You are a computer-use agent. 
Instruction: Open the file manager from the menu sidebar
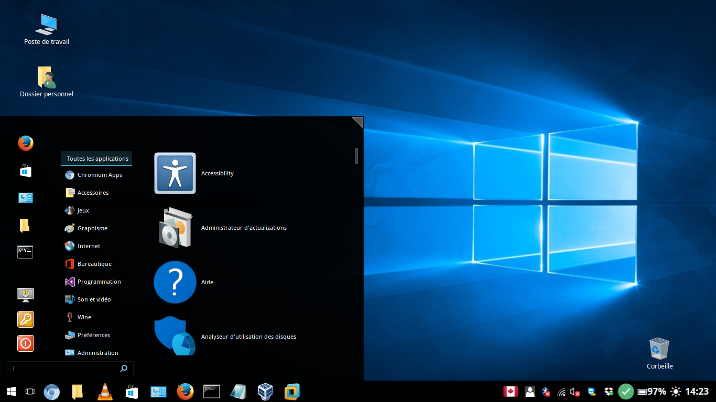point(25,225)
